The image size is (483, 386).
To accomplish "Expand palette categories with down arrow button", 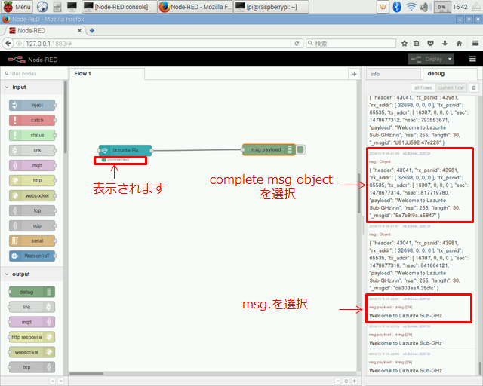I will click(60, 381).
